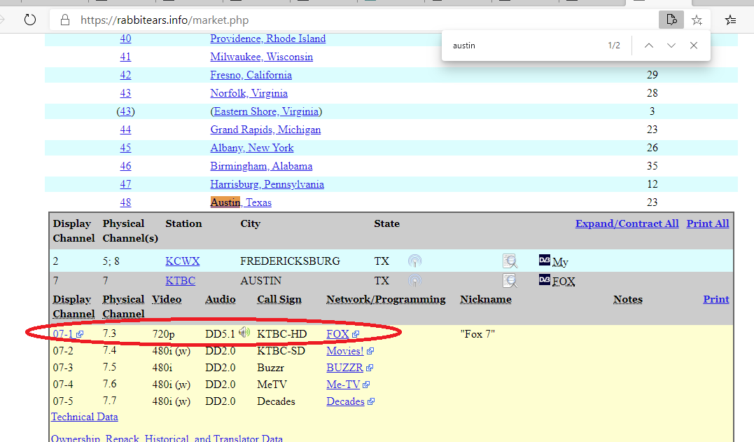This screenshot has height=442, width=754.
Task: Open the KCWX station link
Action: (182, 261)
